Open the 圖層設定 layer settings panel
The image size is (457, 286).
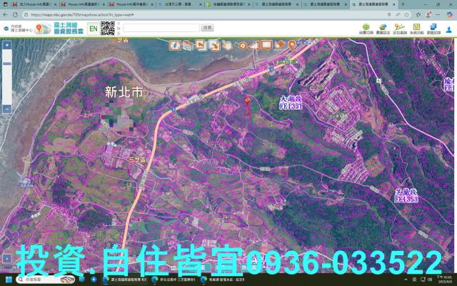point(383,29)
